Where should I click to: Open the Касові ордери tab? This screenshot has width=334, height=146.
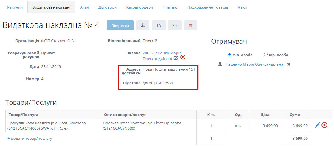pos(140,7)
